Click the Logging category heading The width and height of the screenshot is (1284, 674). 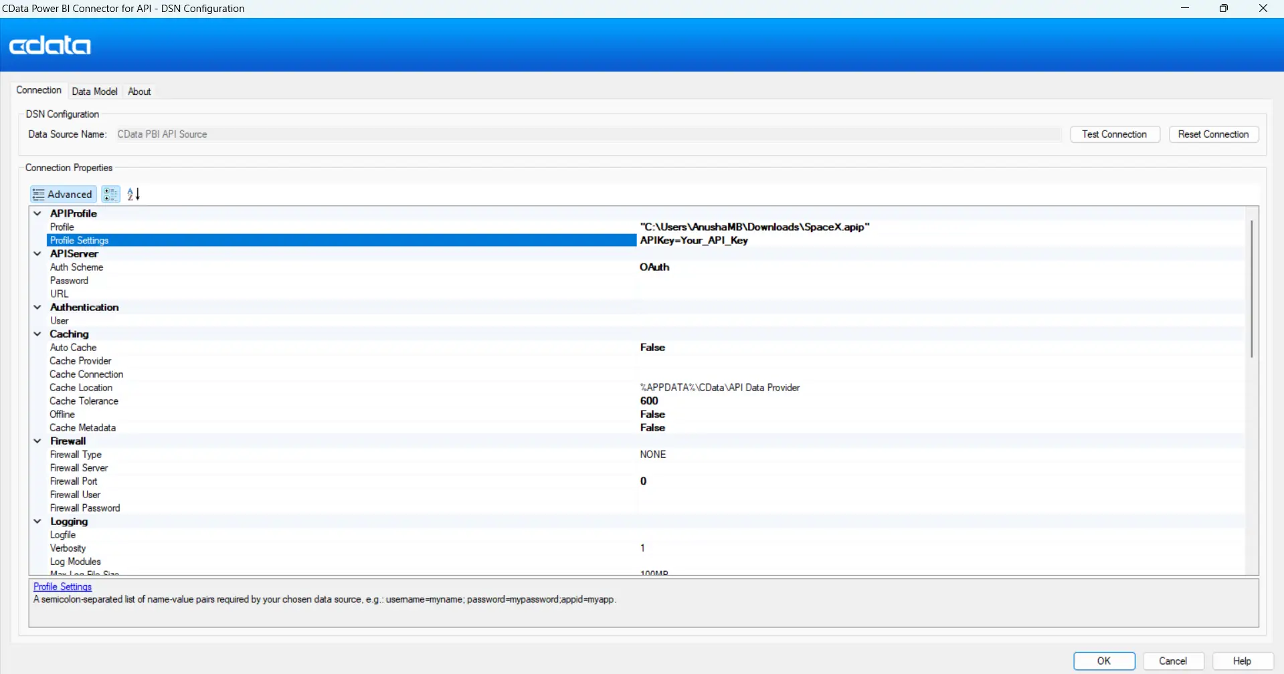click(69, 521)
